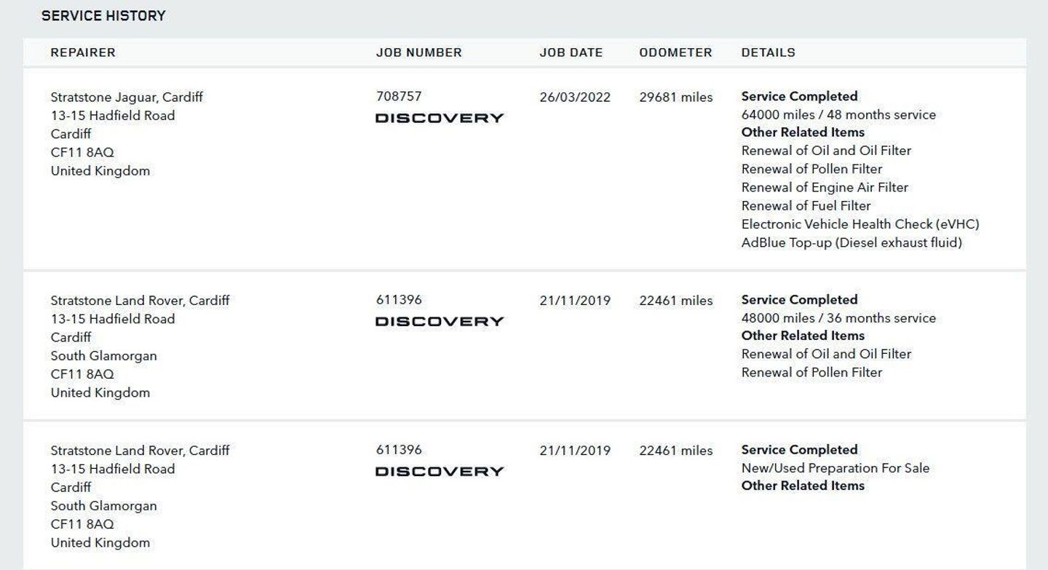Click the Job Number column header
The width and height of the screenshot is (1048, 570).
coord(419,52)
